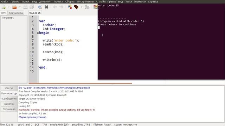
Task: Switch to the Документы sidebar tab
Action: pyautogui.click(x=16, y=13)
